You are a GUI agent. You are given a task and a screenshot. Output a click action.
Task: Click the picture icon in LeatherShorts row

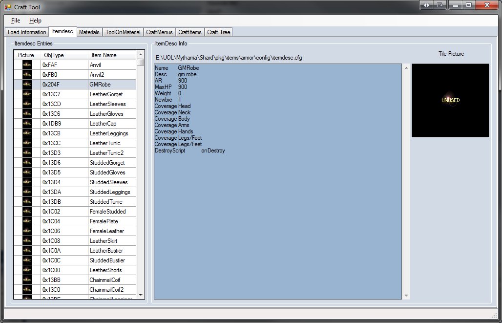click(27, 270)
